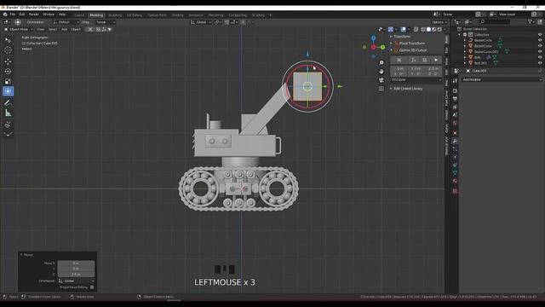The width and height of the screenshot is (545, 307).
Task: Select the Cursor tool in the toolbar
Action: (x=8, y=50)
